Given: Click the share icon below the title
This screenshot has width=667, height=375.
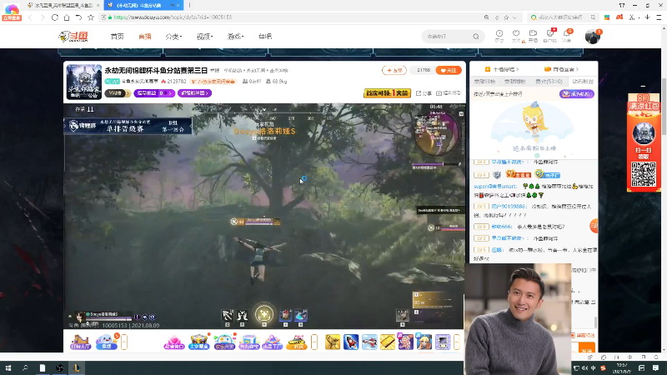Looking at the screenshot, I should (424, 93).
